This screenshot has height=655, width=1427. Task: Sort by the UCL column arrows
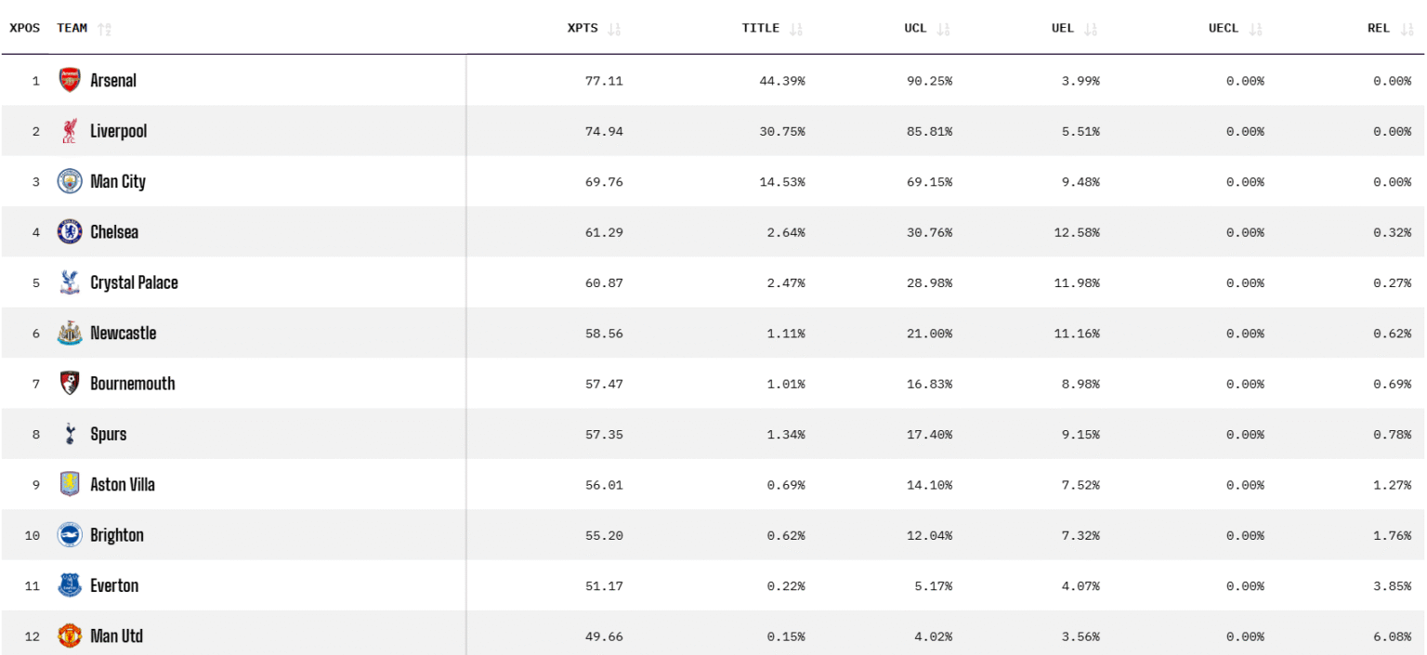tap(943, 29)
